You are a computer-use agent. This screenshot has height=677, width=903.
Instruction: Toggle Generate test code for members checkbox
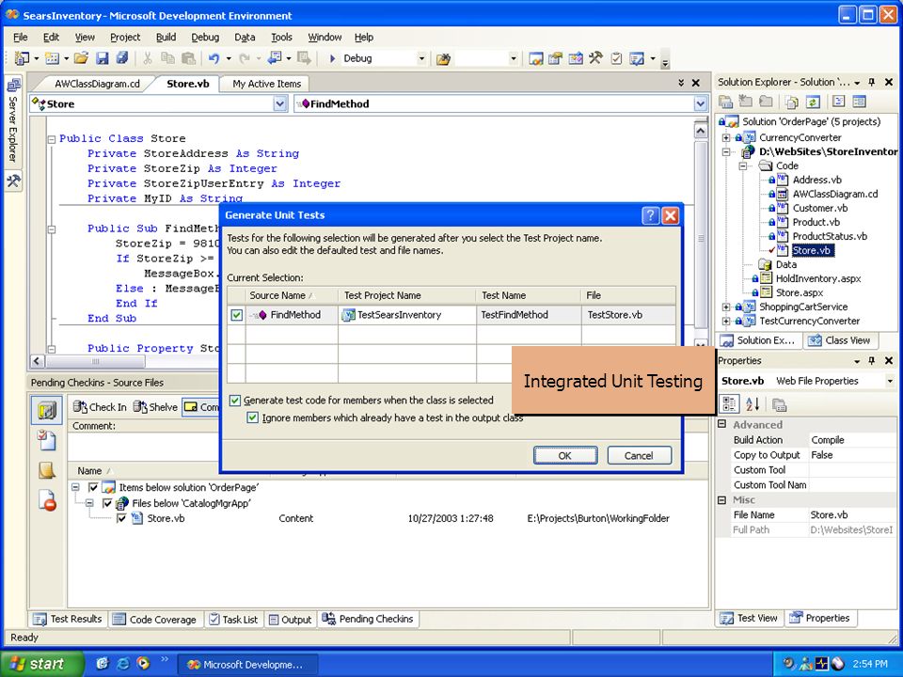pos(235,401)
